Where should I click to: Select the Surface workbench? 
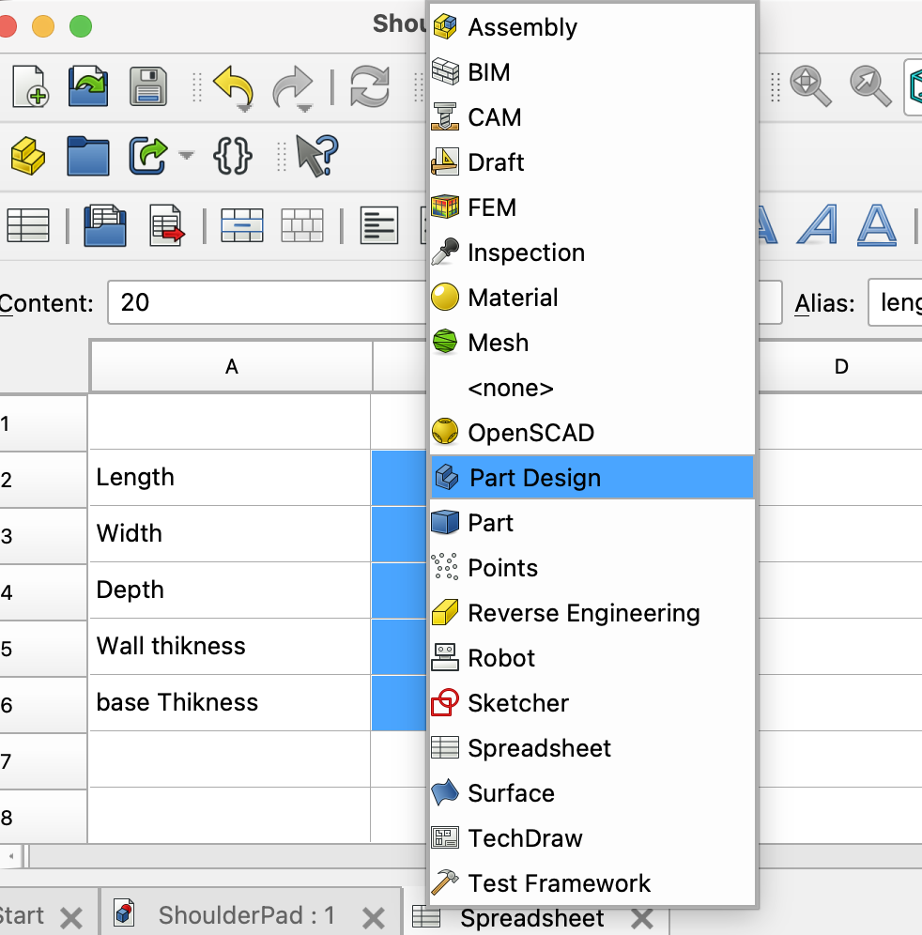tap(592, 793)
